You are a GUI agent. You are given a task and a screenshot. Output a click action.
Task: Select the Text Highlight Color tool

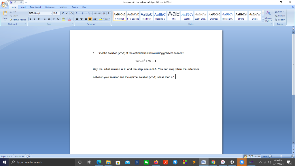click(x=64, y=19)
